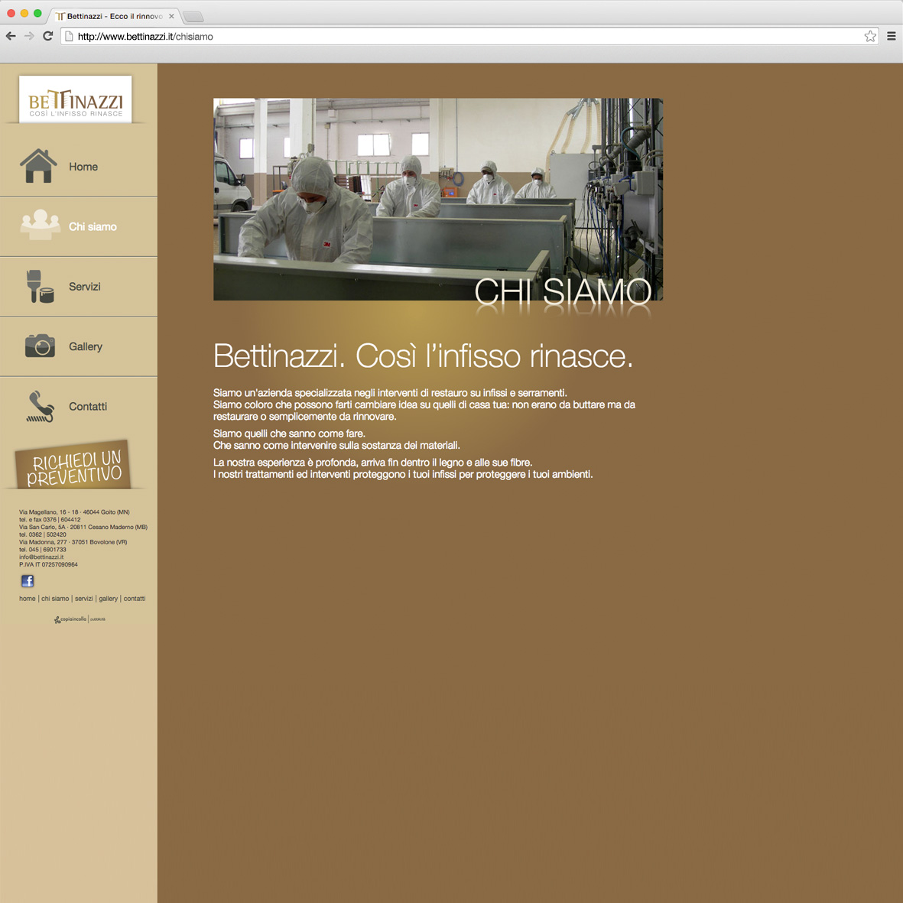Click the small footer 'chi siamo' link
This screenshot has width=903, height=903.
coord(55,599)
